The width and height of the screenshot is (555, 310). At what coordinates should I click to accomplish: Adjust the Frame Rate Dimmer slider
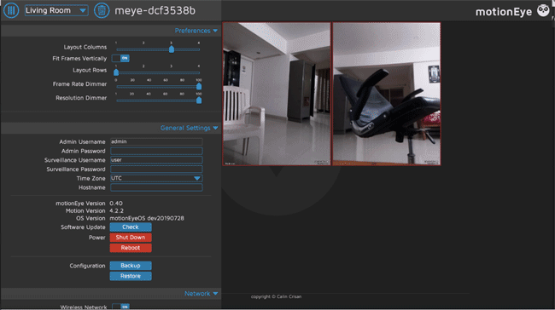[158, 87]
